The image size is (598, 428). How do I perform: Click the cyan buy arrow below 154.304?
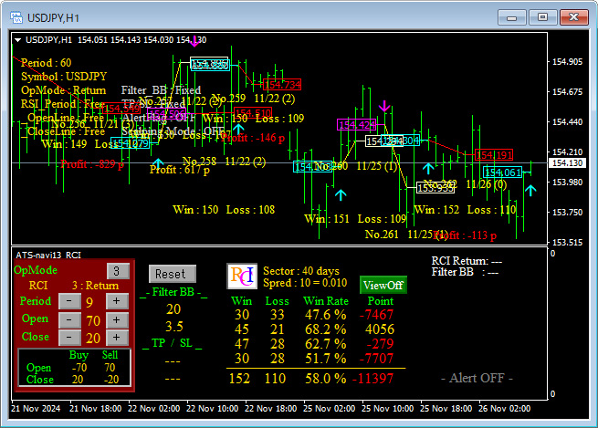pyautogui.click(x=428, y=168)
